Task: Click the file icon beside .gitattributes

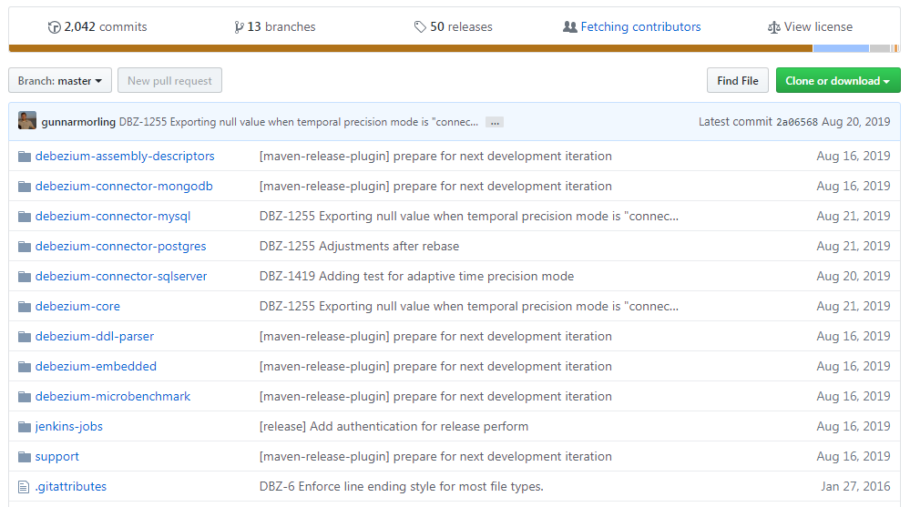Action: (x=25, y=487)
